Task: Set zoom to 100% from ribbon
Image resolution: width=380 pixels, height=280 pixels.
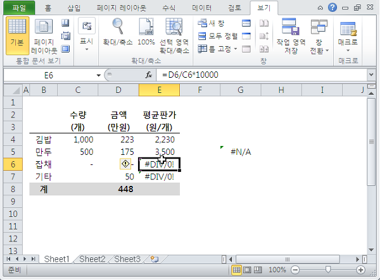Action: tap(146, 33)
